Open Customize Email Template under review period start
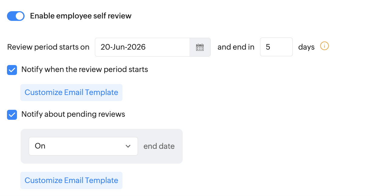This screenshot has height=196, width=374. (x=71, y=93)
